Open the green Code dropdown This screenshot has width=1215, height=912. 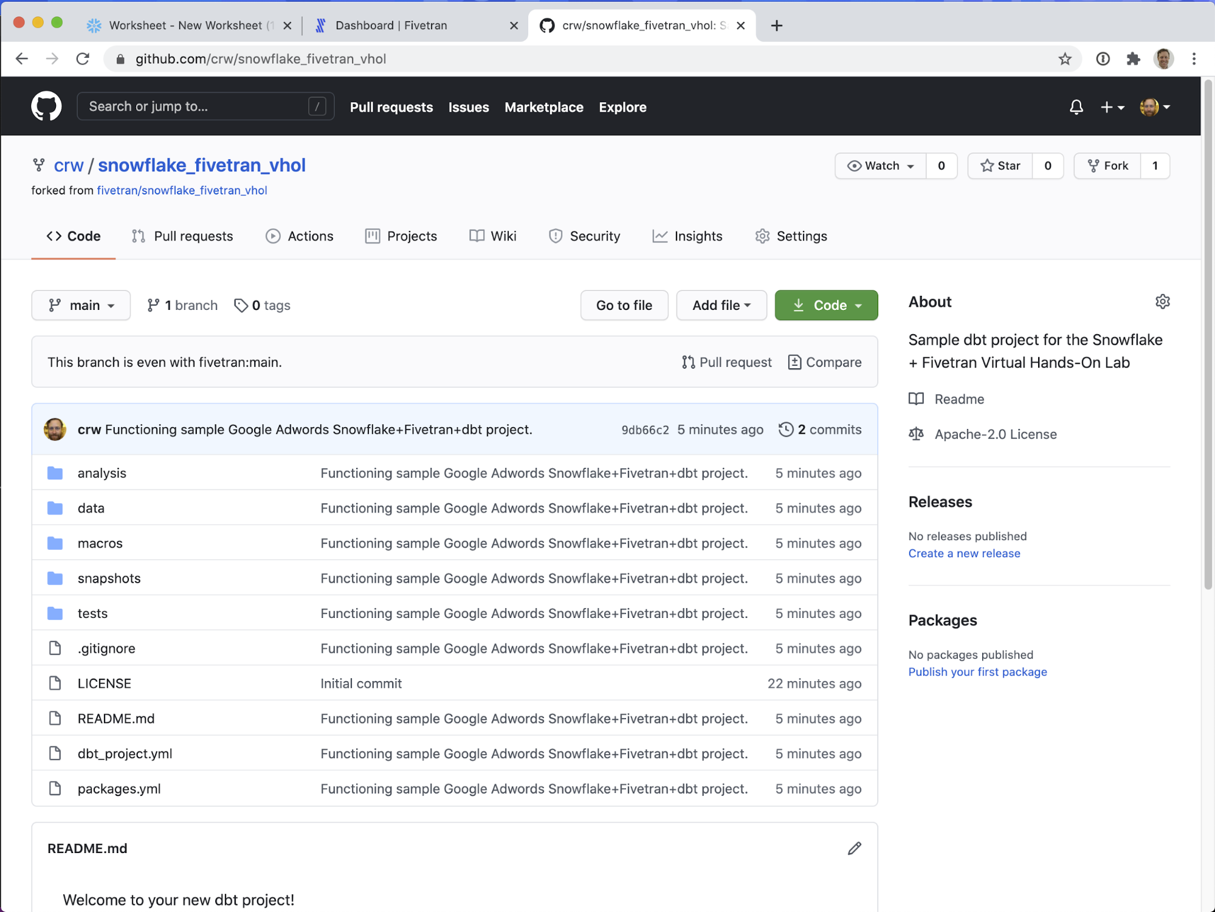tap(826, 305)
